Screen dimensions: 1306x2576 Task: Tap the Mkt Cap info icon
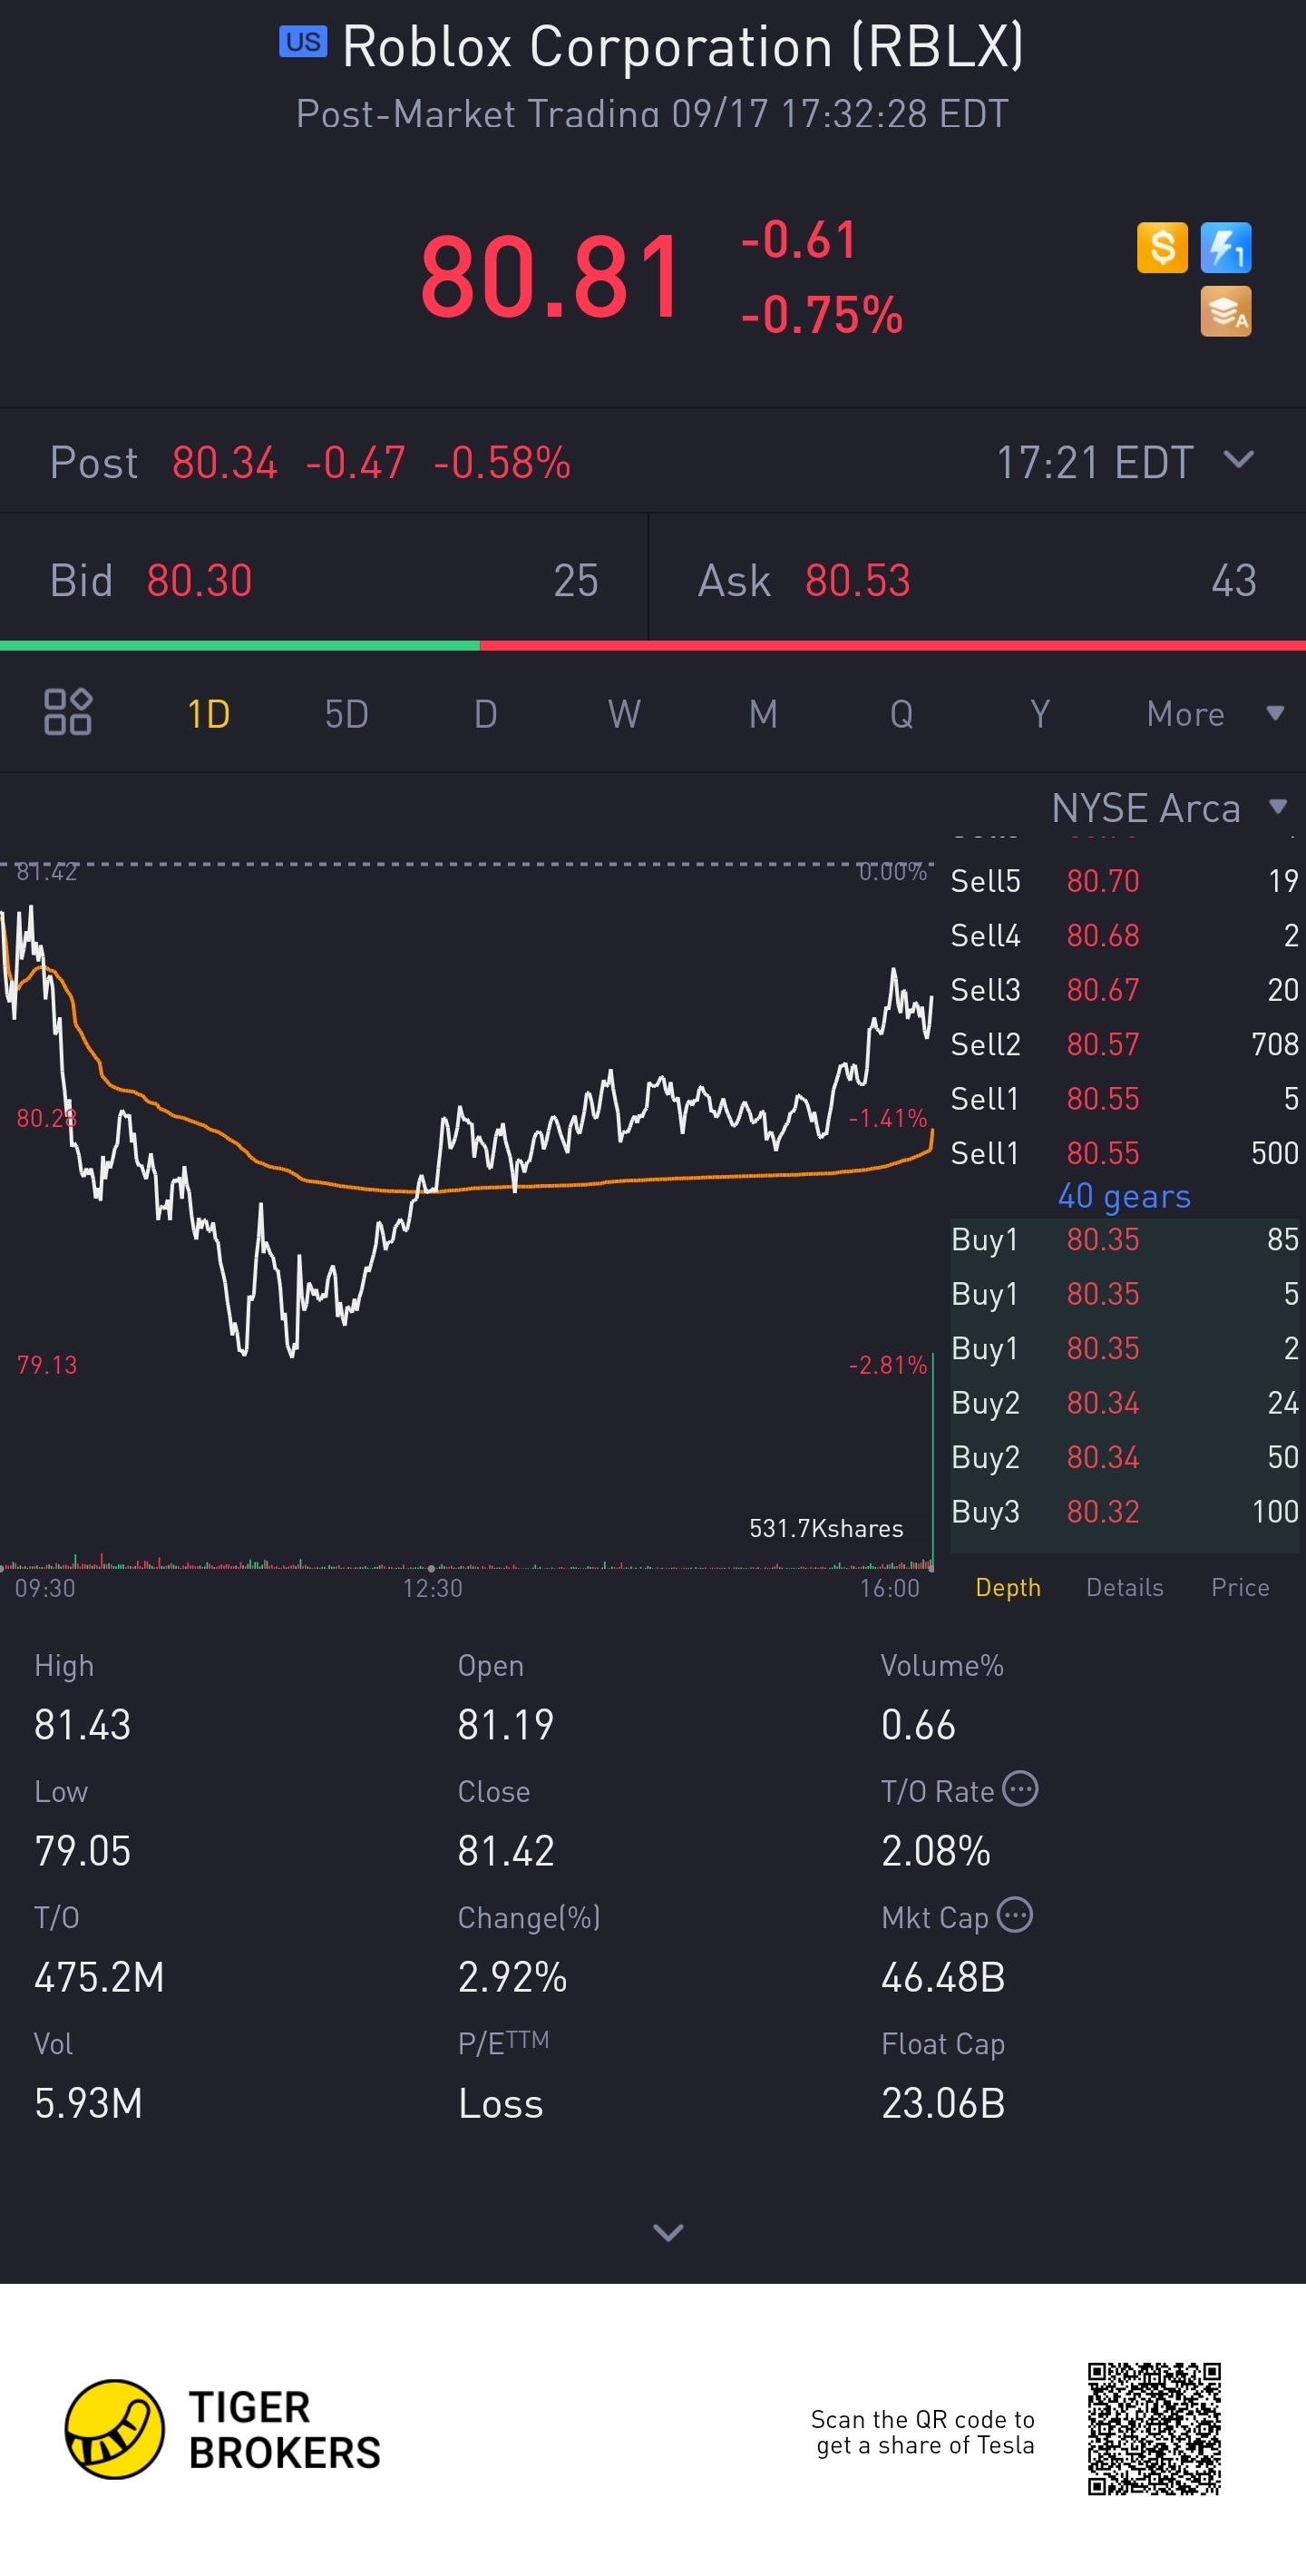click(1015, 1915)
